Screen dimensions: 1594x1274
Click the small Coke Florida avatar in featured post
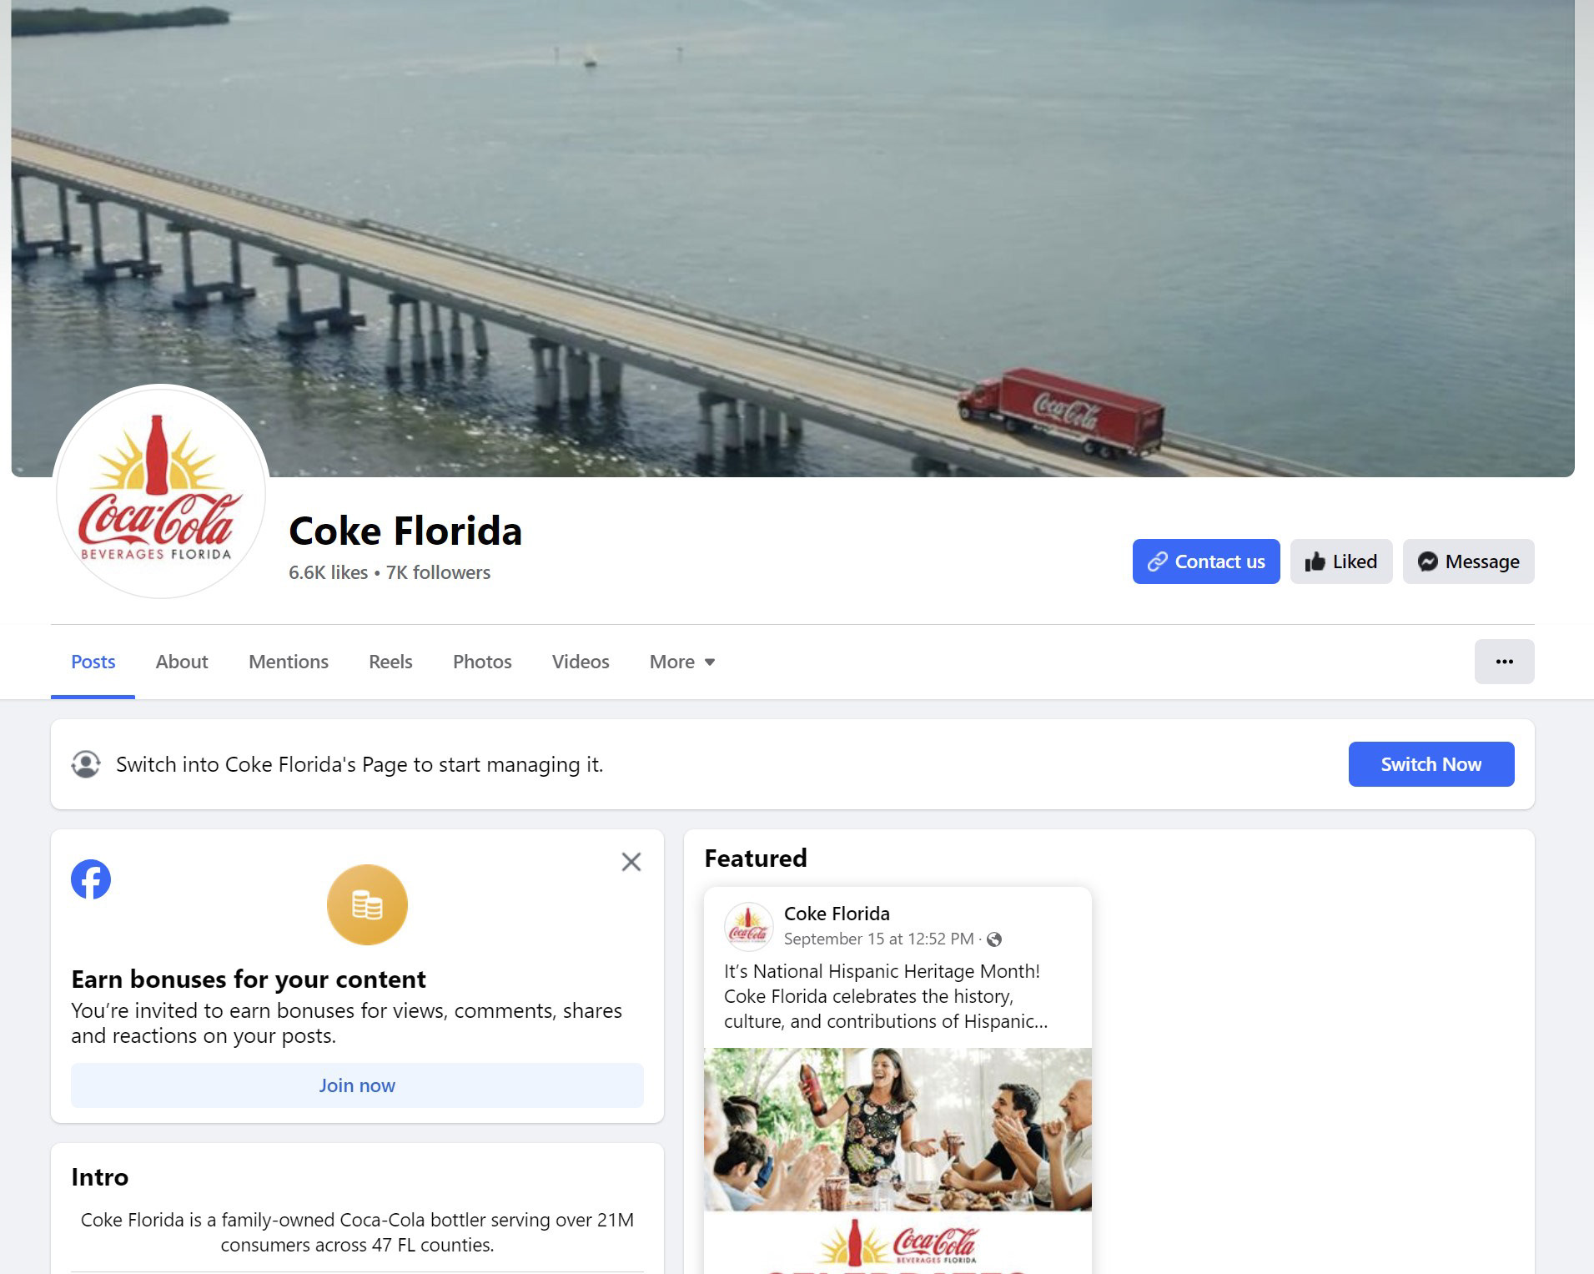point(748,926)
